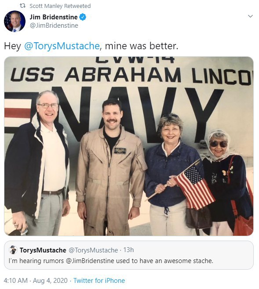
Task: Open TorysMustache avatar in quoted tweet
Action: point(13,250)
